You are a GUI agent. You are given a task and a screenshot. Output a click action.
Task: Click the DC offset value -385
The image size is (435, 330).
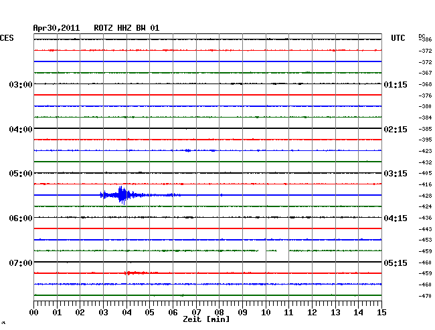click(425, 129)
